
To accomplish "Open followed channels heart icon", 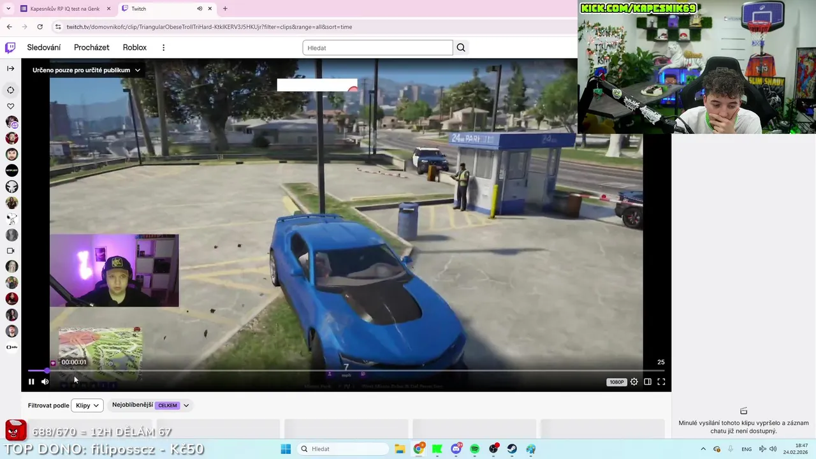I will pyautogui.click(x=10, y=106).
